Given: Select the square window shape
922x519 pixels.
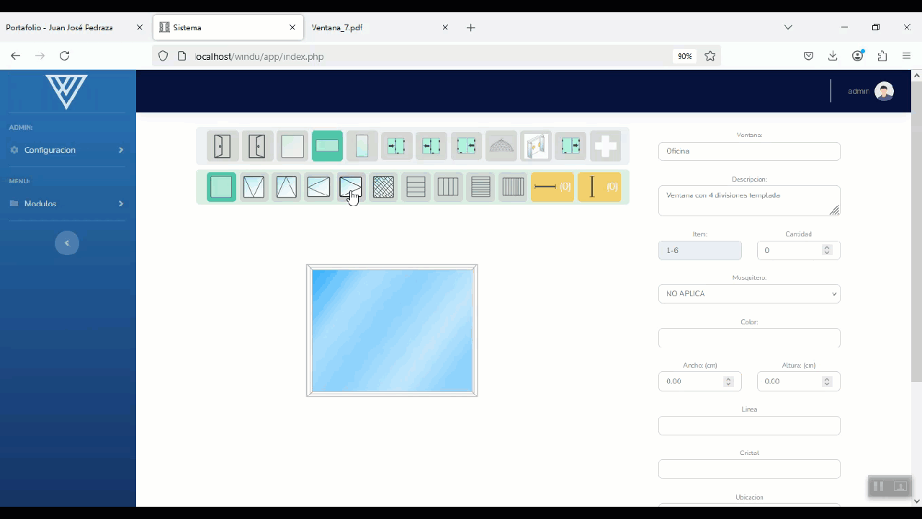Looking at the screenshot, I should pos(292,146).
